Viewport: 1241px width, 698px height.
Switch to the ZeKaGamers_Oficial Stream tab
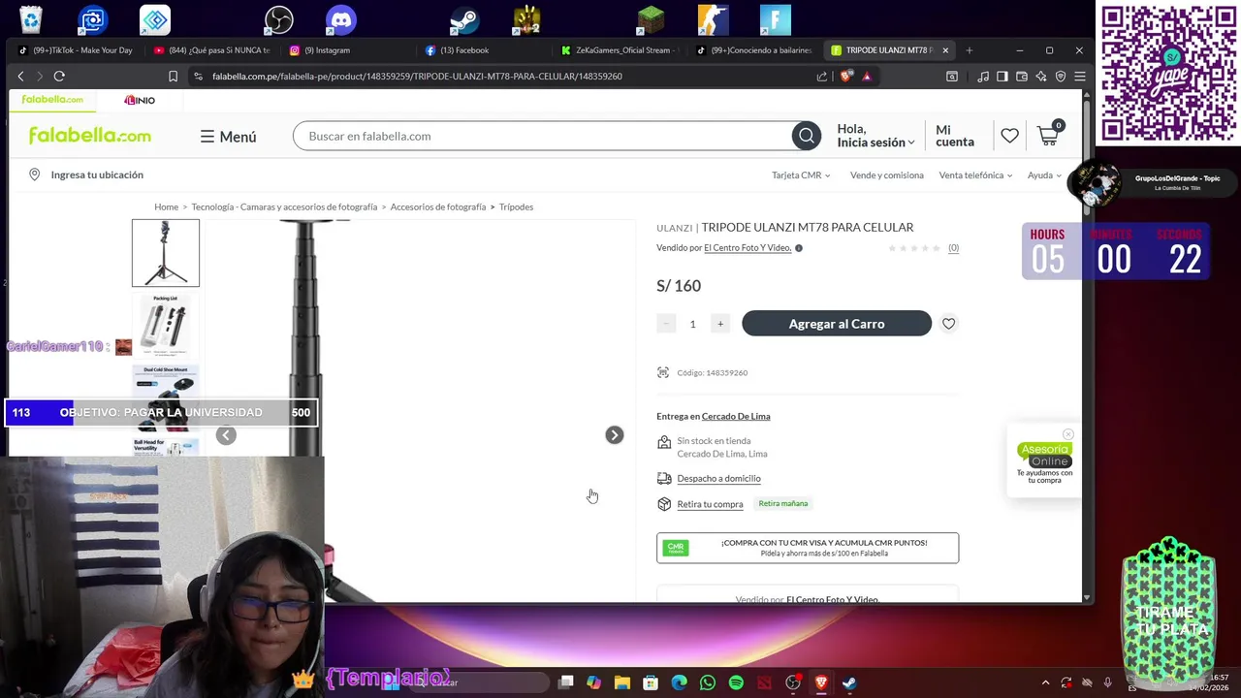pos(619,50)
